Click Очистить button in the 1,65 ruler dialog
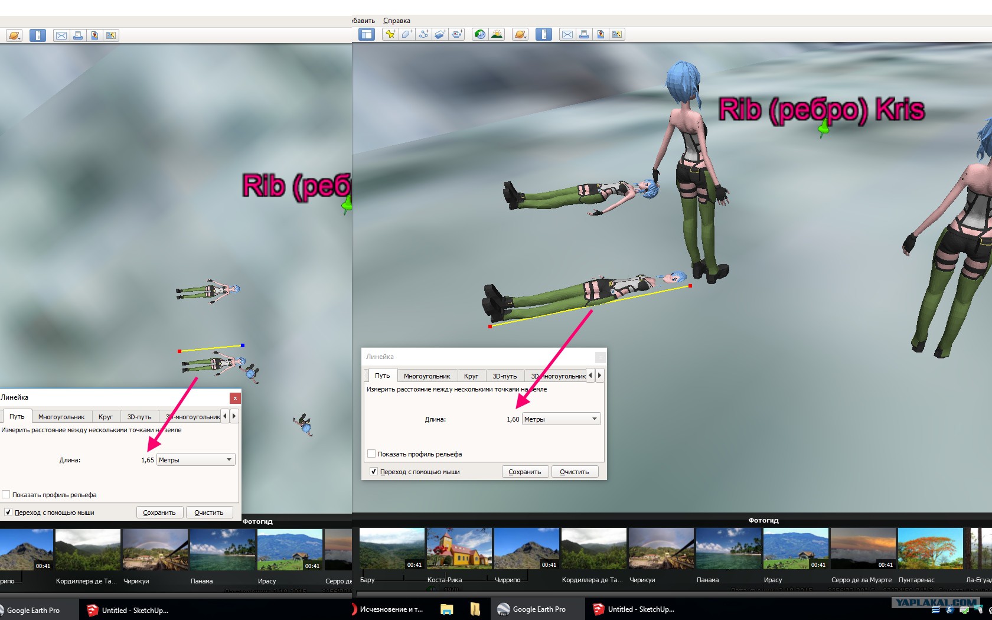992x620 pixels. tap(209, 513)
